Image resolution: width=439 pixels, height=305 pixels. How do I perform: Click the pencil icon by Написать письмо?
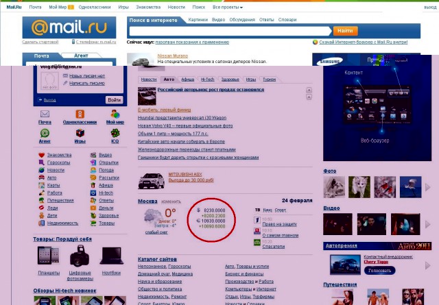pos(65,83)
